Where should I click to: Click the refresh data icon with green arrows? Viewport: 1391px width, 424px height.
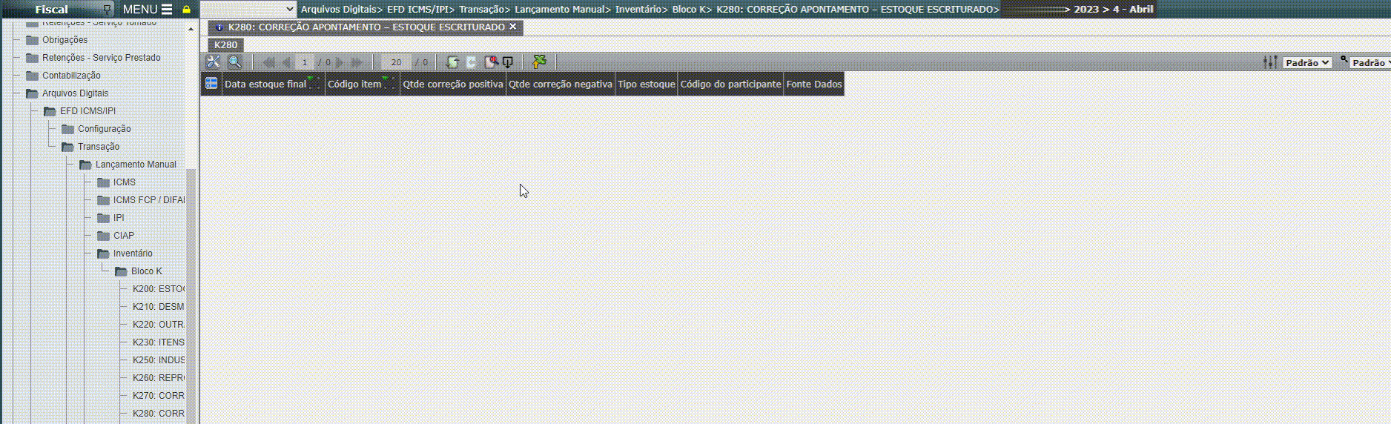(x=452, y=62)
